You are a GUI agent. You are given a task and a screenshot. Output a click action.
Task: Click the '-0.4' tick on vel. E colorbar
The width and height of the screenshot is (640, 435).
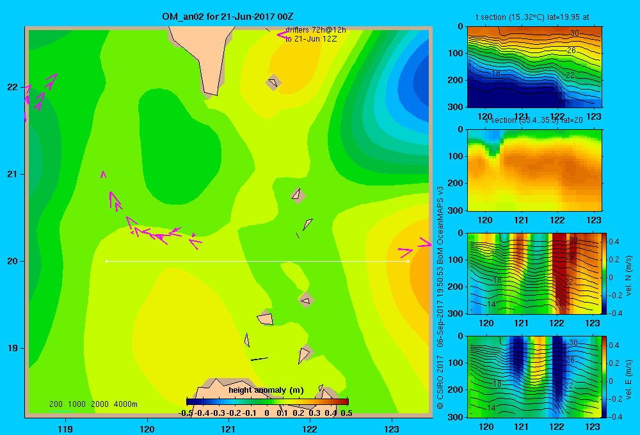[x=615, y=416]
